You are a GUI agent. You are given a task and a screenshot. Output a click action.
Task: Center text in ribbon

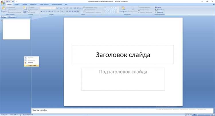coord(70,11)
